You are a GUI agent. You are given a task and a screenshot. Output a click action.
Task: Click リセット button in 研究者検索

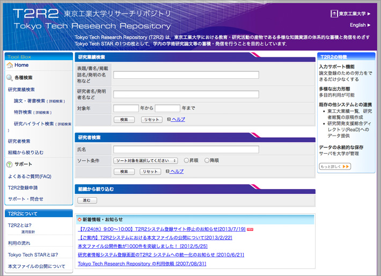tap(150, 171)
